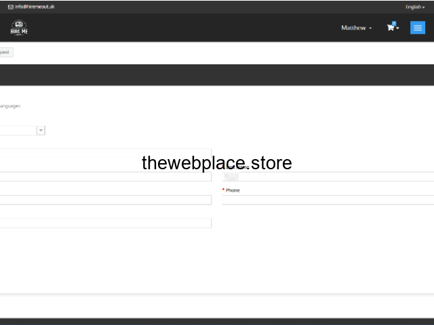Click the envelope icon beside the email address
This screenshot has width=434, height=325.
[11, 7]
